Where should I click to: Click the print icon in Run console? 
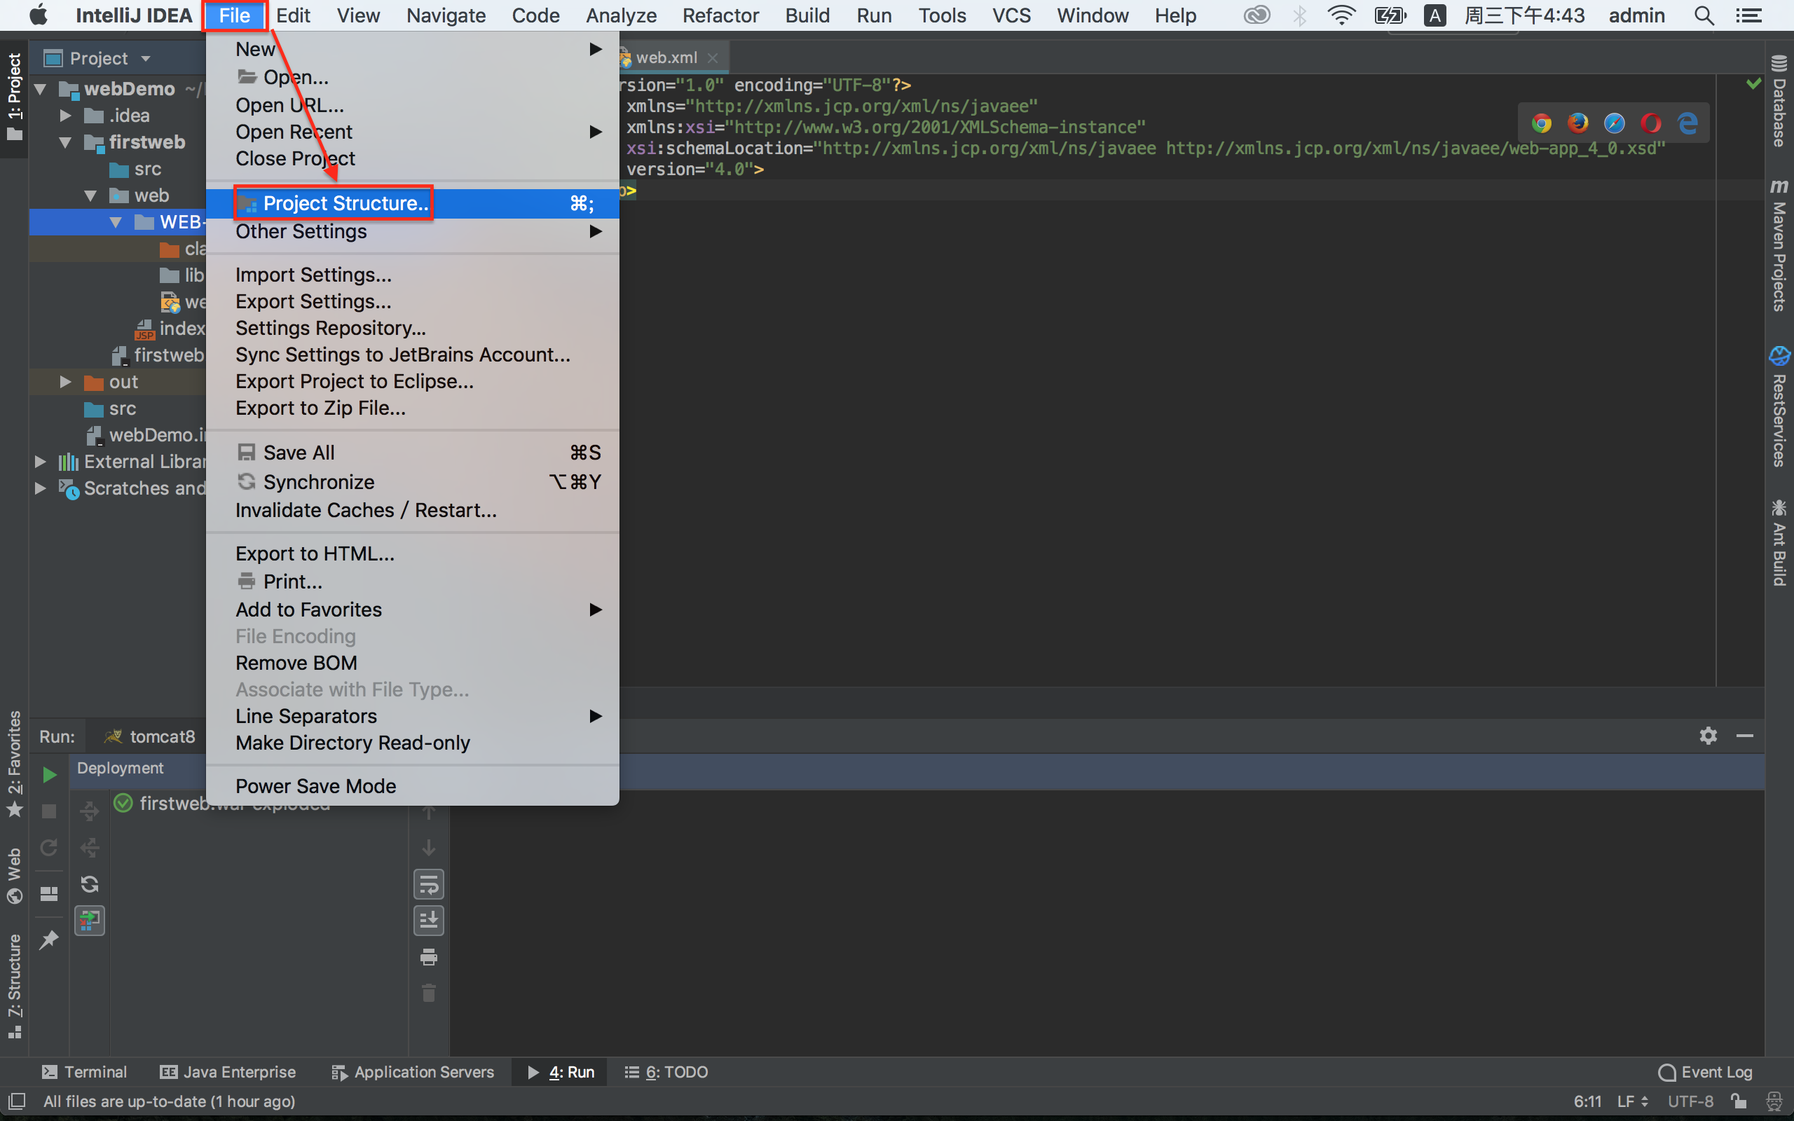pos(428,957)
